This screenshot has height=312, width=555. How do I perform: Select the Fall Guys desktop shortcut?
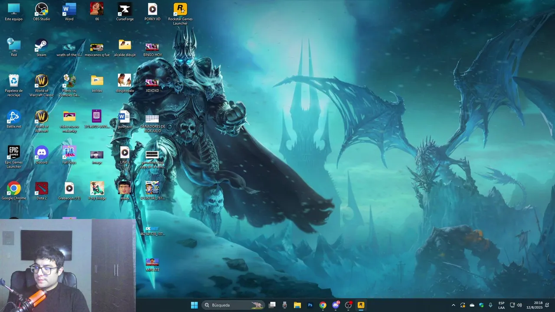69,155
